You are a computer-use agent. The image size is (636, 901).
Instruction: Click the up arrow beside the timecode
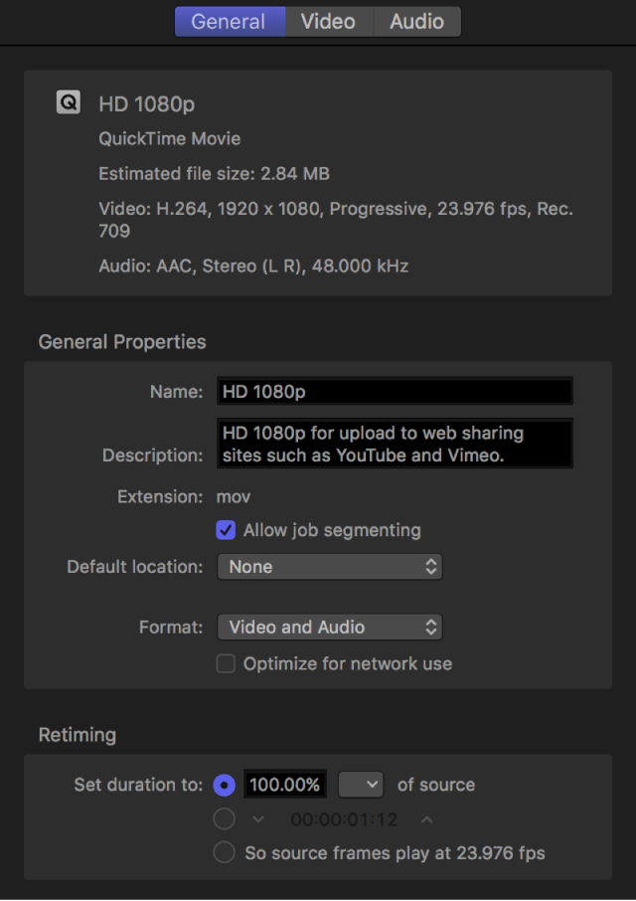pyautogui.click(x=425, y=818)
